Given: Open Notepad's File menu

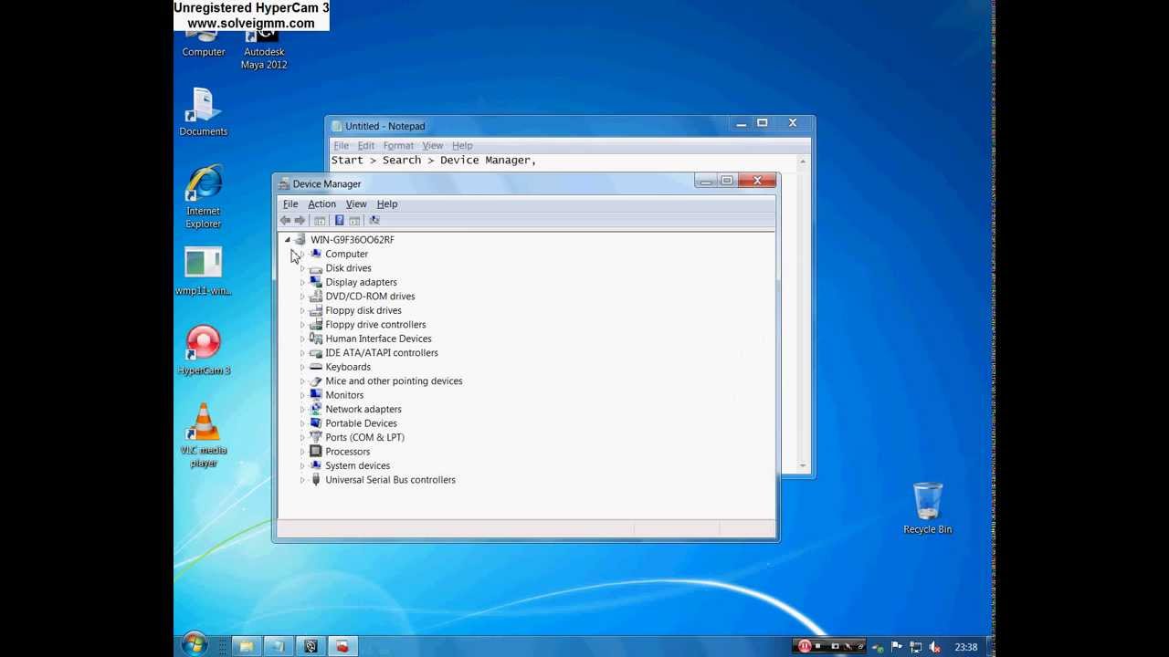Looking at the screenshot, I should click(341, 145).
